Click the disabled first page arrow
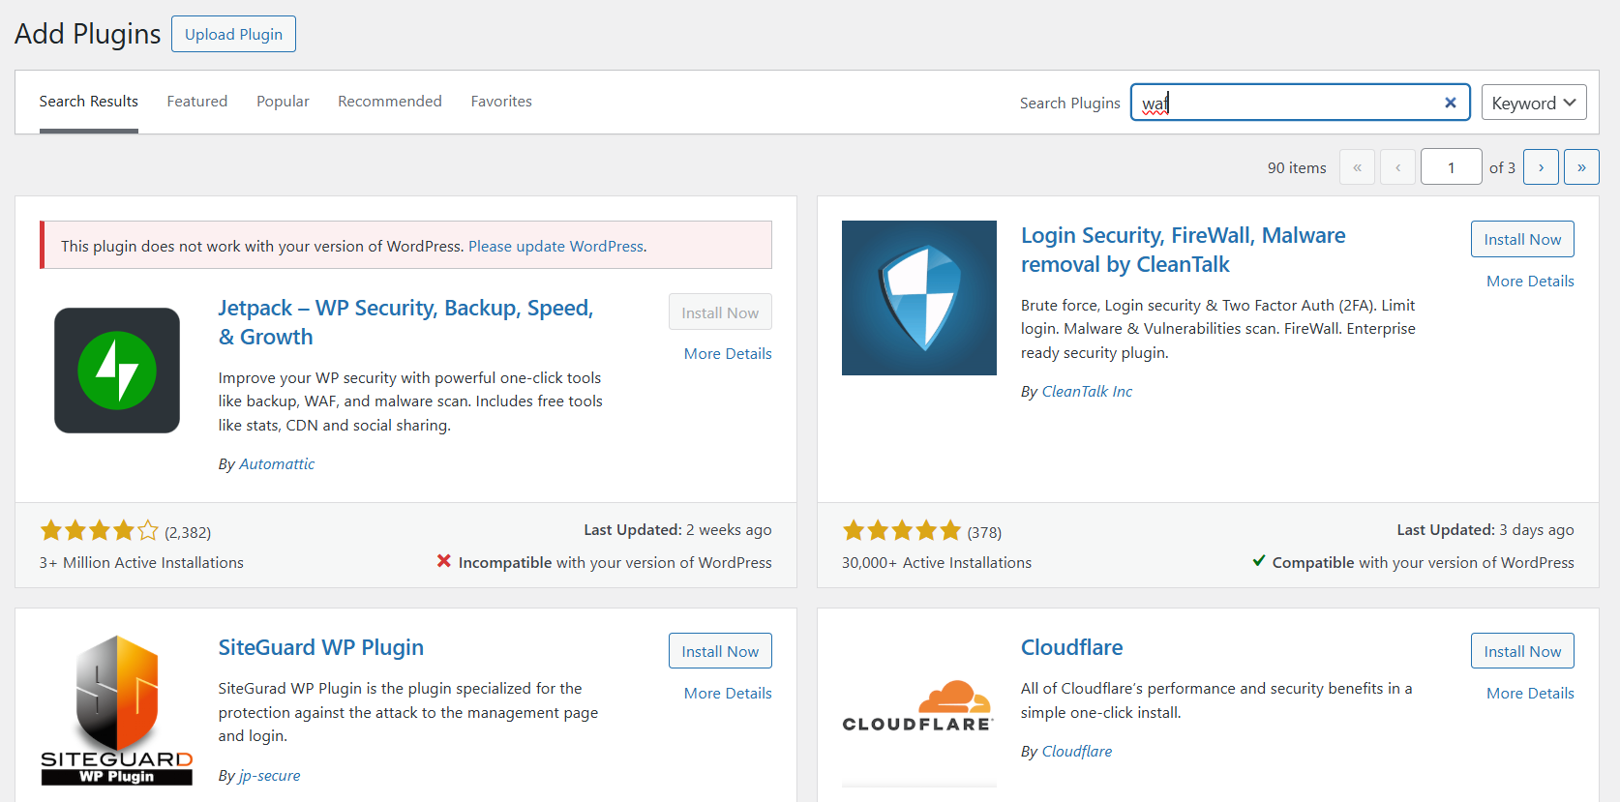The height and width of the screenshot is (802, 1620). 1357,167
